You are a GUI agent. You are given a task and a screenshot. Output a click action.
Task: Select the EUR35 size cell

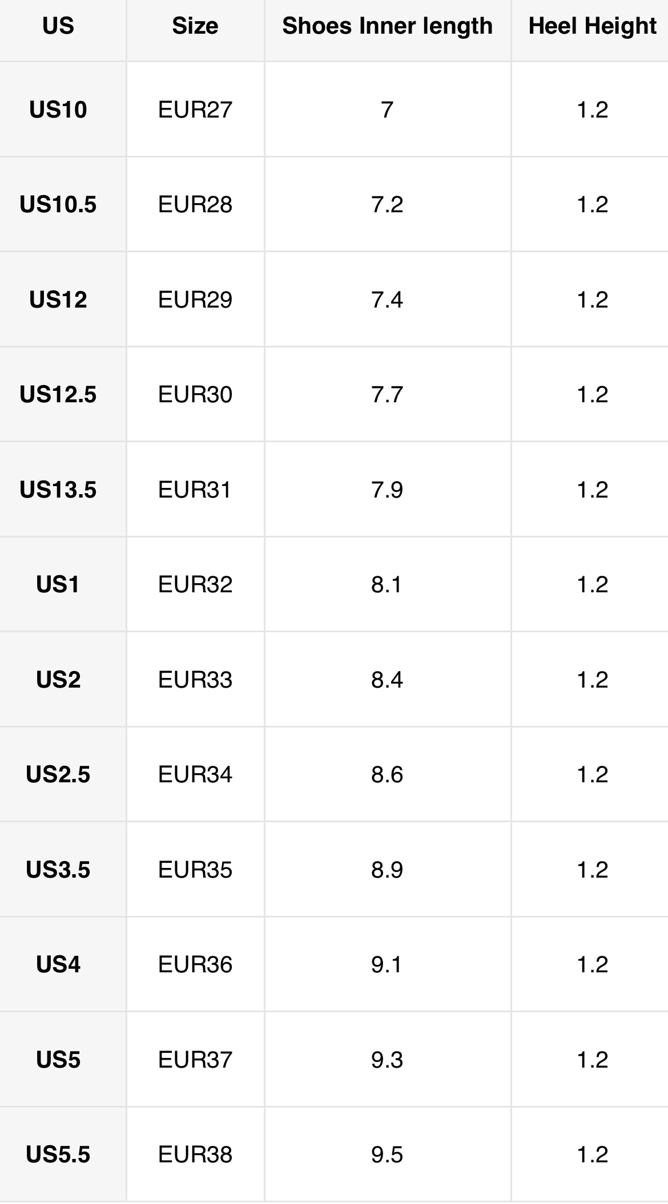click(195, 870)
